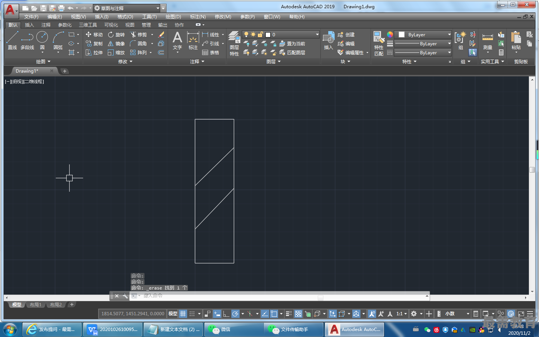Image resolution: width=539 pixels, height=337 pixels.
Task: Select the 圆弧 arc tool
Action: pos(58,40)
